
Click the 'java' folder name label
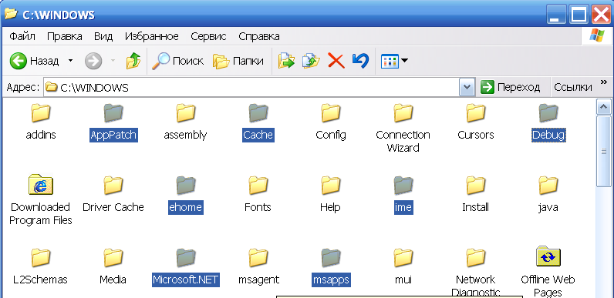(548, 207)
